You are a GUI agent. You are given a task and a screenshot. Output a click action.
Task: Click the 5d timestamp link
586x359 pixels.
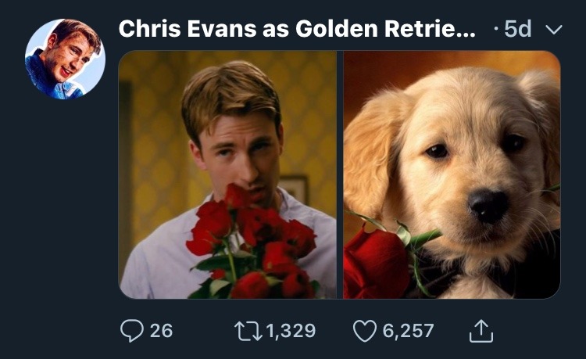click(x=517, y=30)
